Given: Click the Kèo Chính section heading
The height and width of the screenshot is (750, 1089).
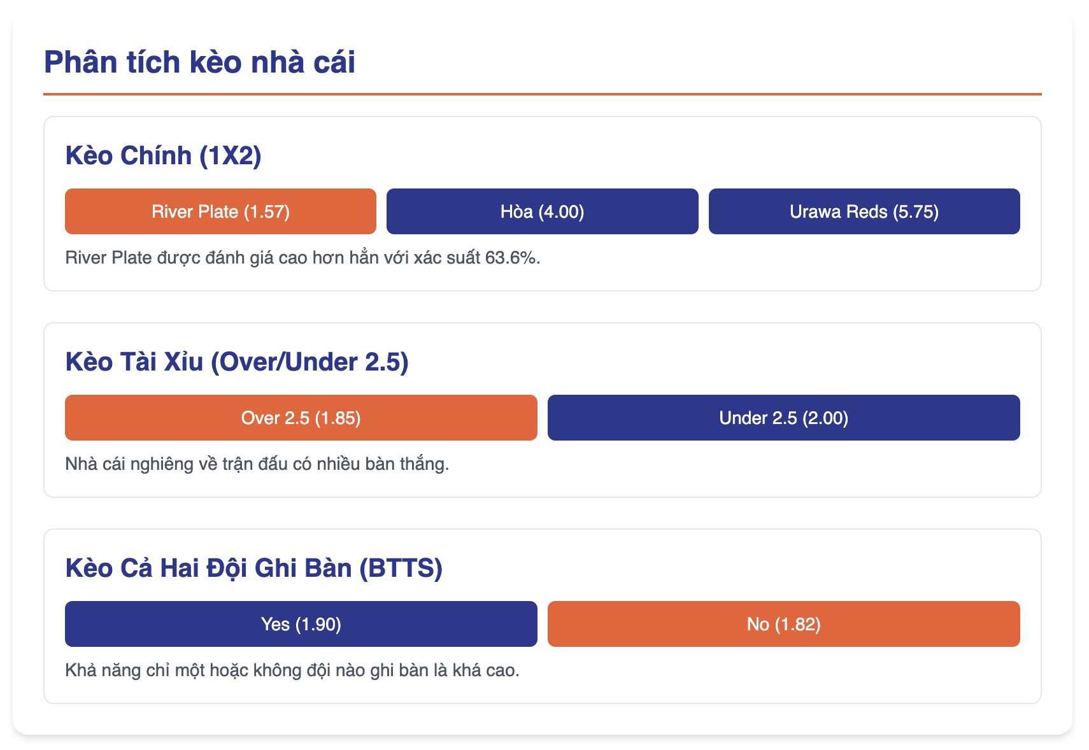Looking at the screenshot, I should (163, 155).
